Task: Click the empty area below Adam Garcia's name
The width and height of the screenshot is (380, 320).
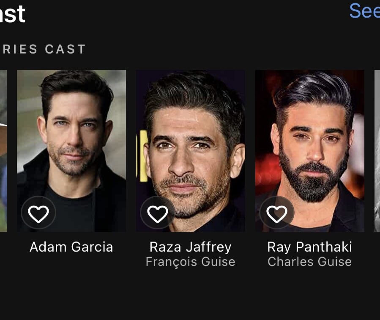Action: [x=71, y=262]
